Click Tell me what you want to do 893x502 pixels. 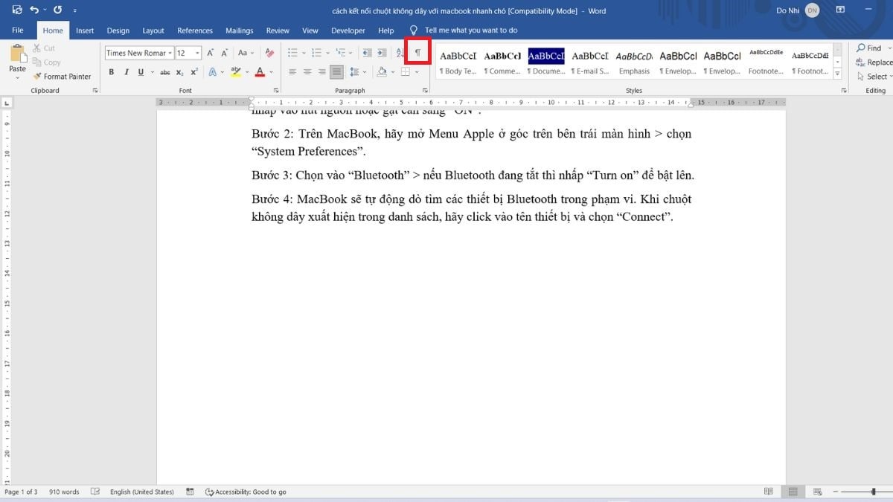(471, 30)
